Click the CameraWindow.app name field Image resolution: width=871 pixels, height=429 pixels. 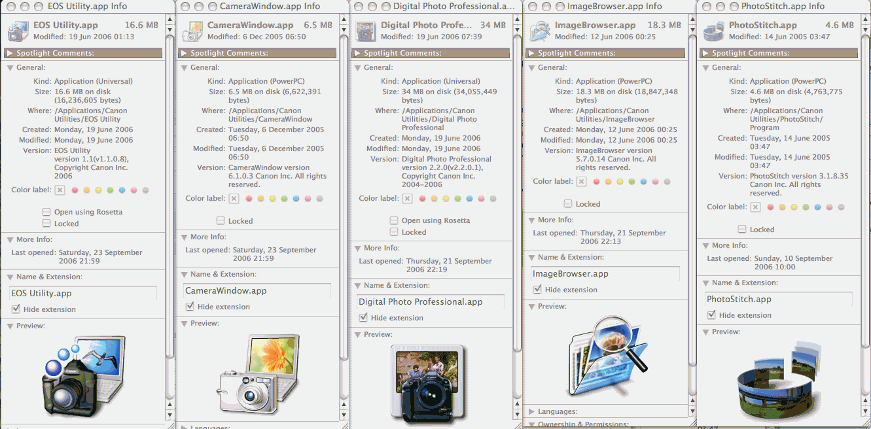tap(257, 291)
